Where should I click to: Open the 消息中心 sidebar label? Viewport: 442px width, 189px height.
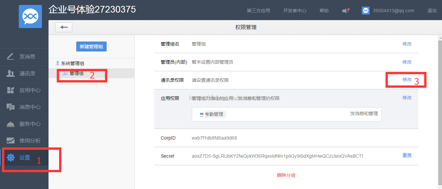[x=30, y=107]
